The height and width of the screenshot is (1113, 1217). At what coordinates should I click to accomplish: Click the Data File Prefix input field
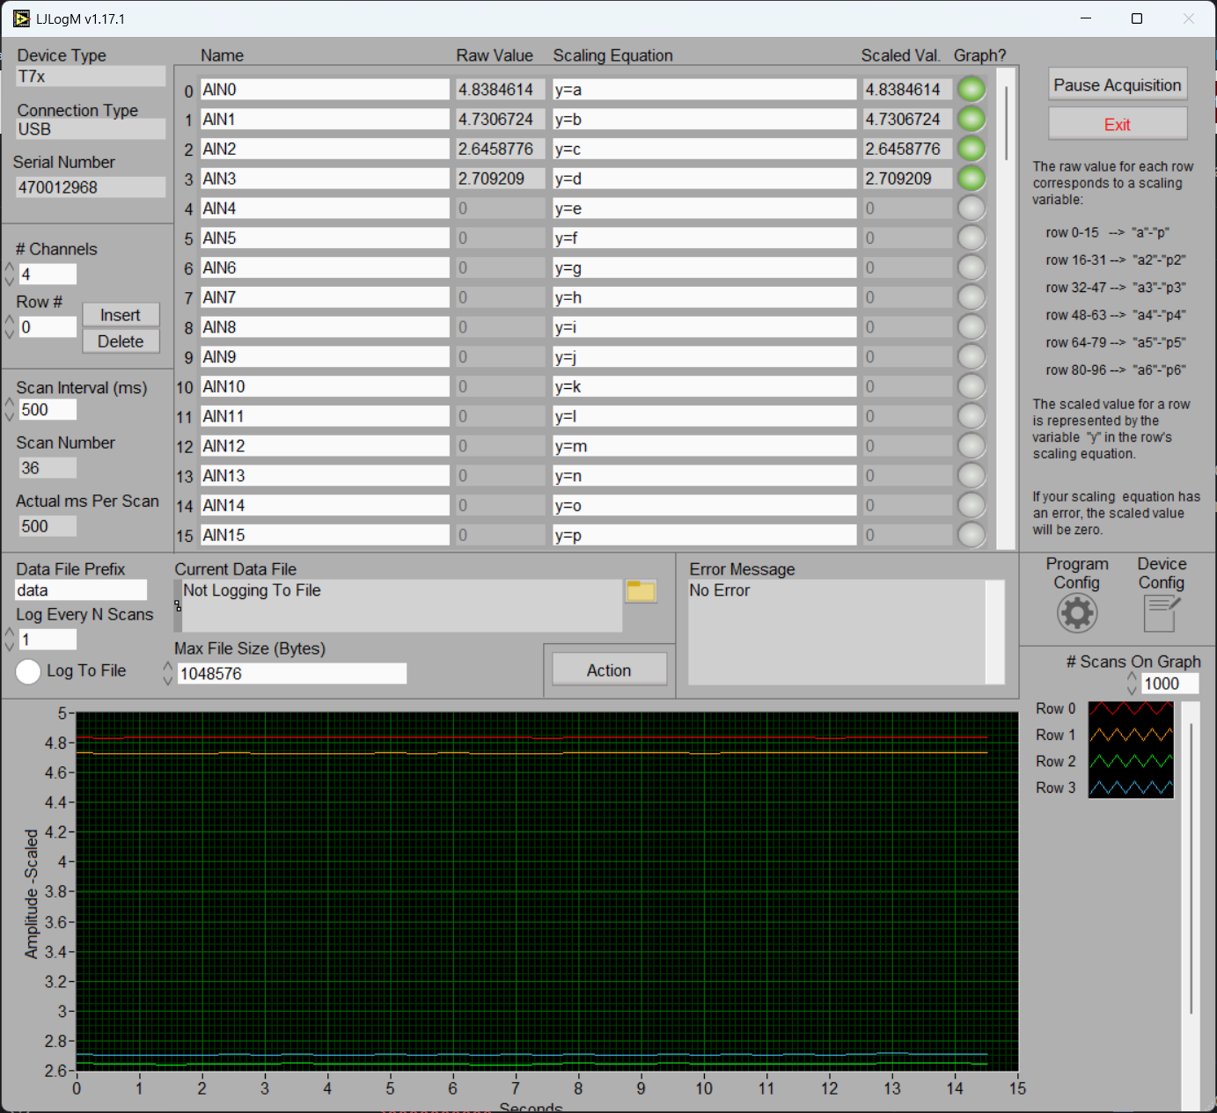pos(81,590)
